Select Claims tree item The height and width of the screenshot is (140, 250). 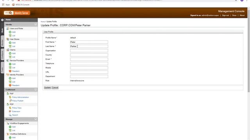pyautogui.click(x=12, y=50)
